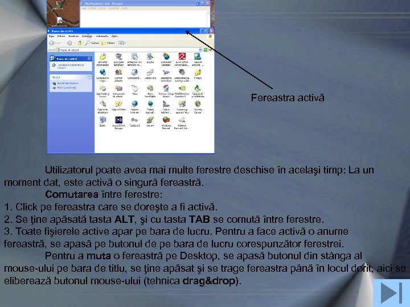Open Network Connections (Conexiuni în rețea) icon
Viewport: 410px width, 307px height.
(102, 72)
